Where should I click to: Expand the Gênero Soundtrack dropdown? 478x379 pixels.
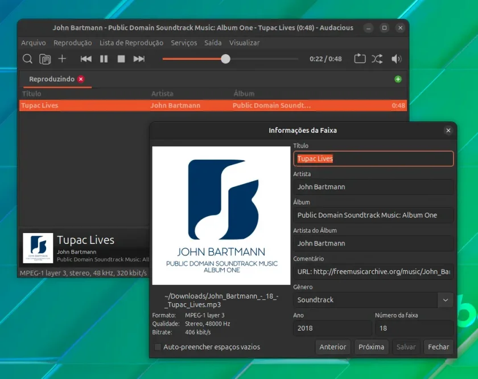(446, 300)
